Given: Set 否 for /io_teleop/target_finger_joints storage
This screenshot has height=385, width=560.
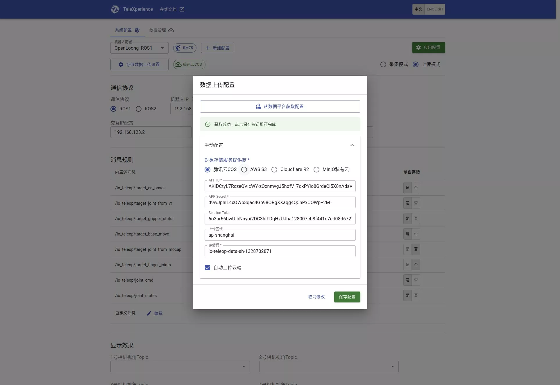Looking at the screenshot, I should pos(416,265).
